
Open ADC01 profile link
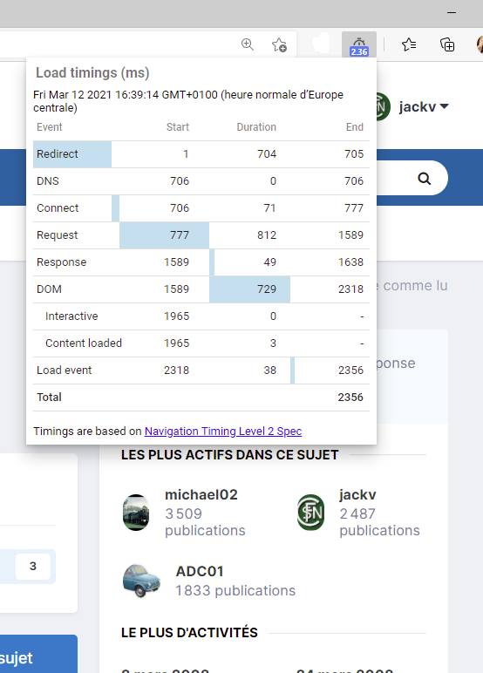point(200,571)
